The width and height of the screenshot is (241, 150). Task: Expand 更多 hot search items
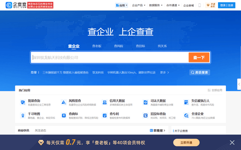(x=164, y=72)
